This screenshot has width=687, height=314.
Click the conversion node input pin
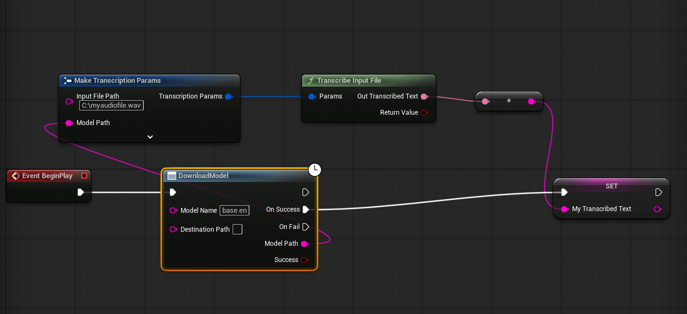[485, 101]
